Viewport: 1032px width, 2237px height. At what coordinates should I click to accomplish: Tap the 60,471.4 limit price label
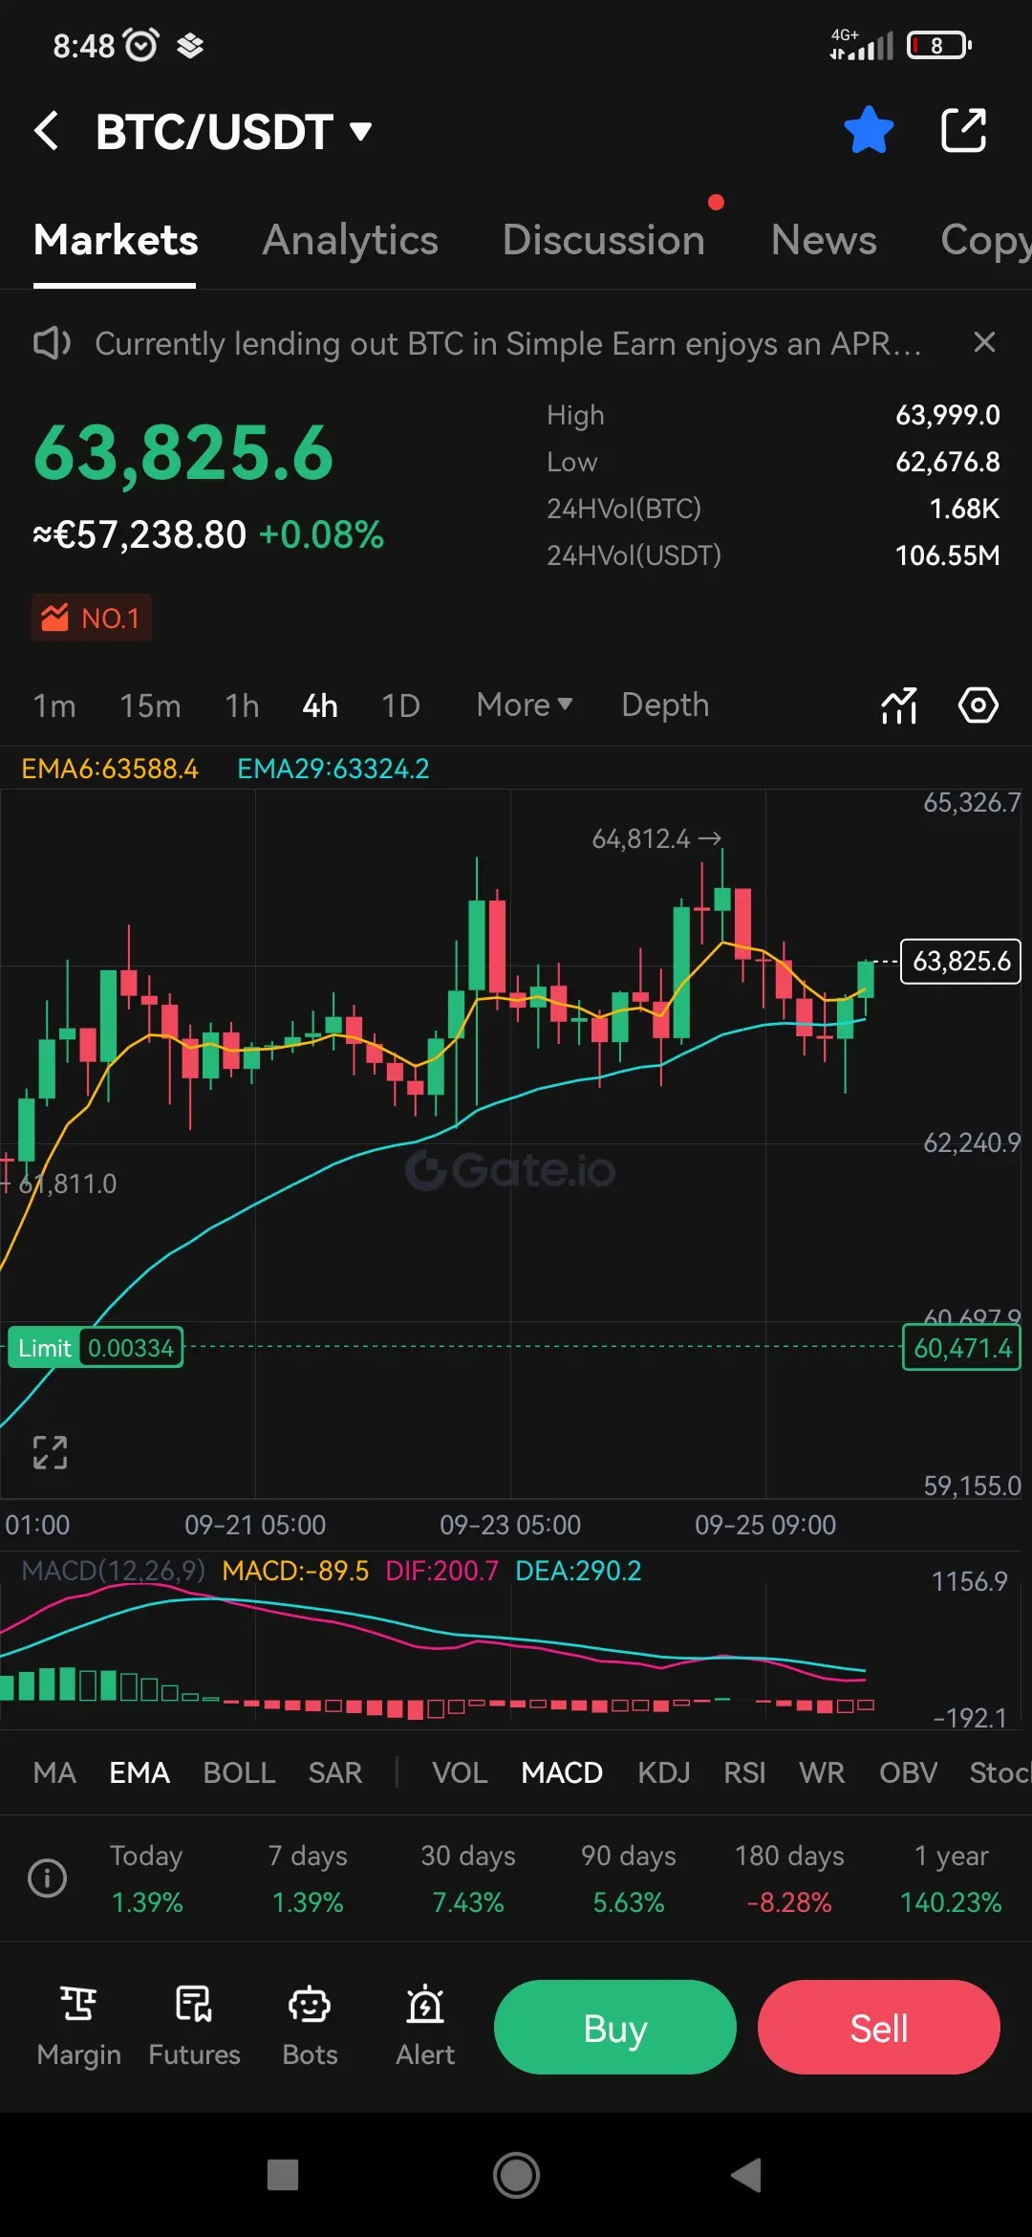click(961, 1348)
